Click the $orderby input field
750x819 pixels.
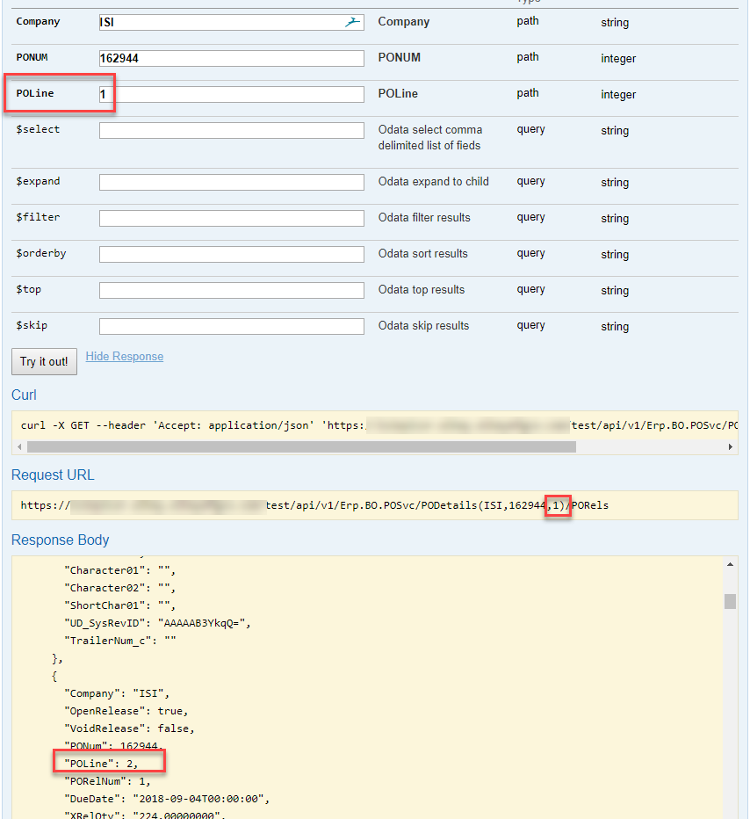231,254
